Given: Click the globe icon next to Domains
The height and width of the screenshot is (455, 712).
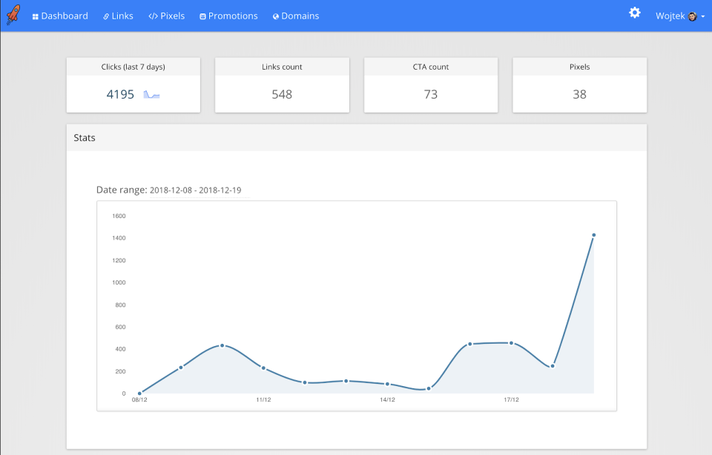Looking at the screenshot, I should pos(277,16).
